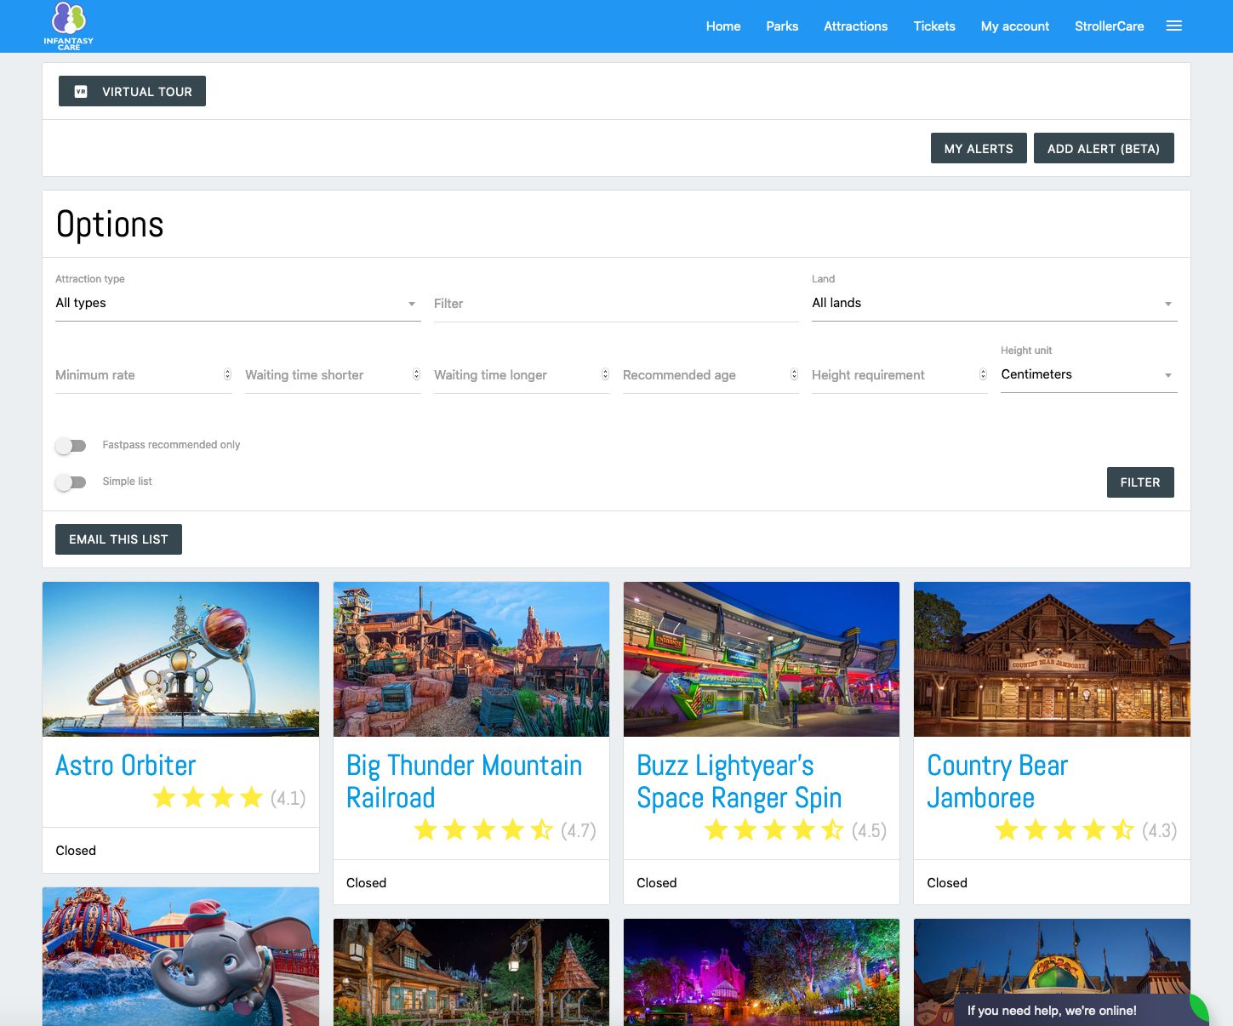The width and height of the screenshot is (1233, 1026).
Task: Go to the Parks menu item
Action: click(781, 26)
